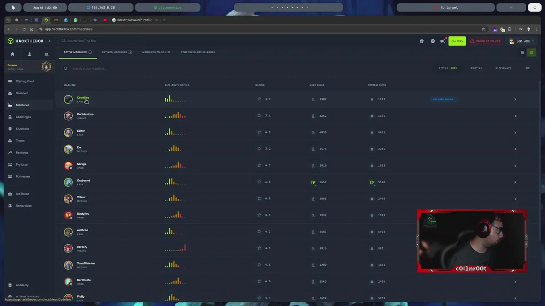Open Rankings in the sidebar
Image resolution: width=545 pixels, height=306 pixels.
(x=22, y=153)
